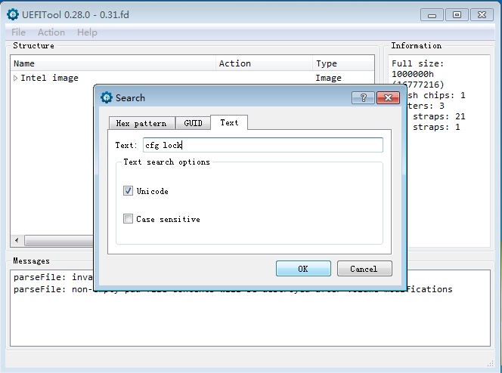Maximize the UEFITool main window
Screen dimensions: 502x373
pyautogui.click(x=457, y=15)
